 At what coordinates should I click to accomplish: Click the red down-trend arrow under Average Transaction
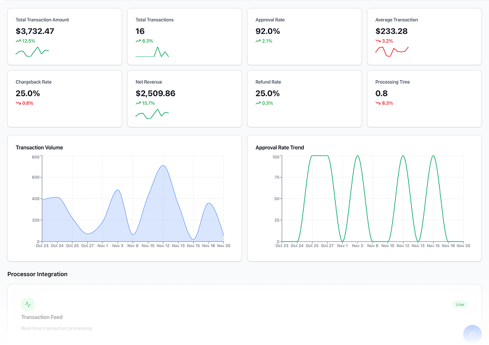click(378, 41)
